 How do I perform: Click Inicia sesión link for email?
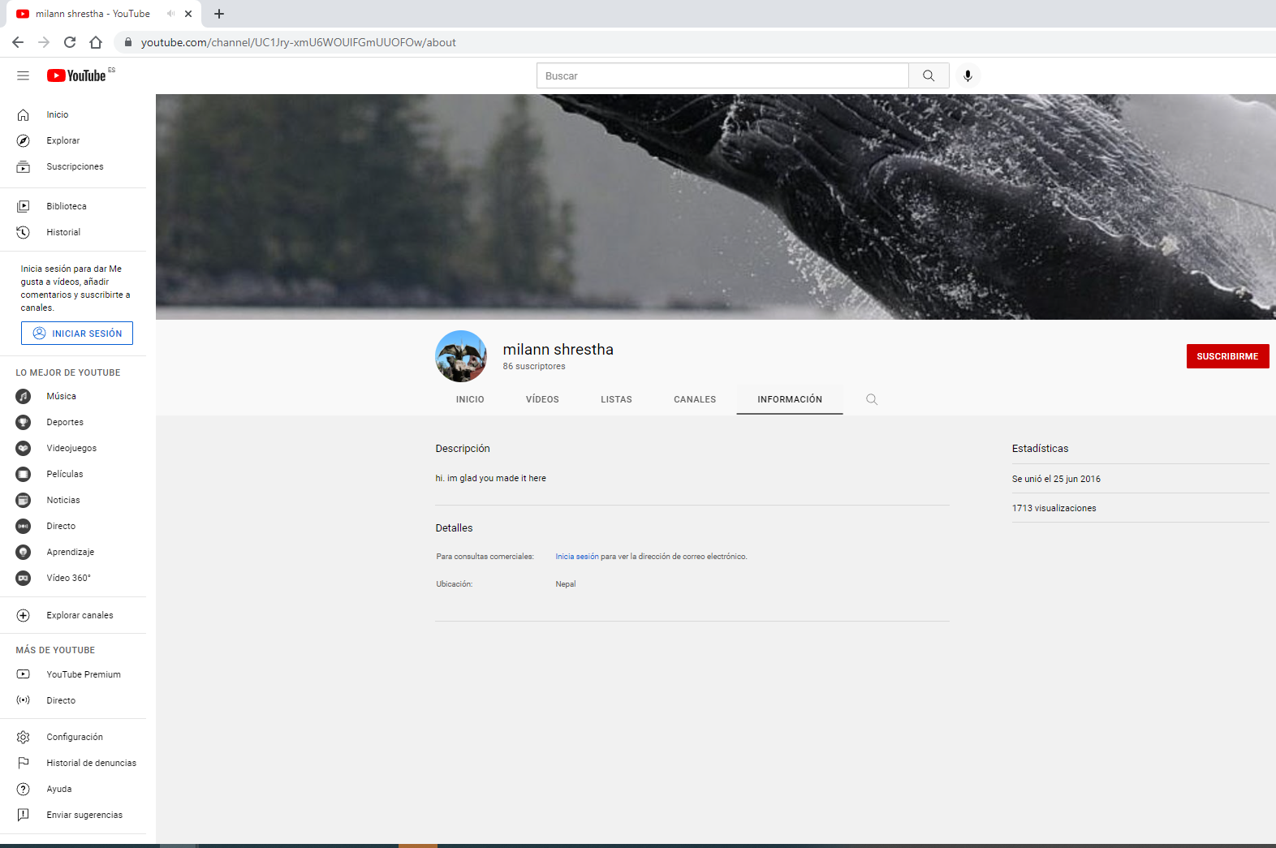click(x=576, y=557)
